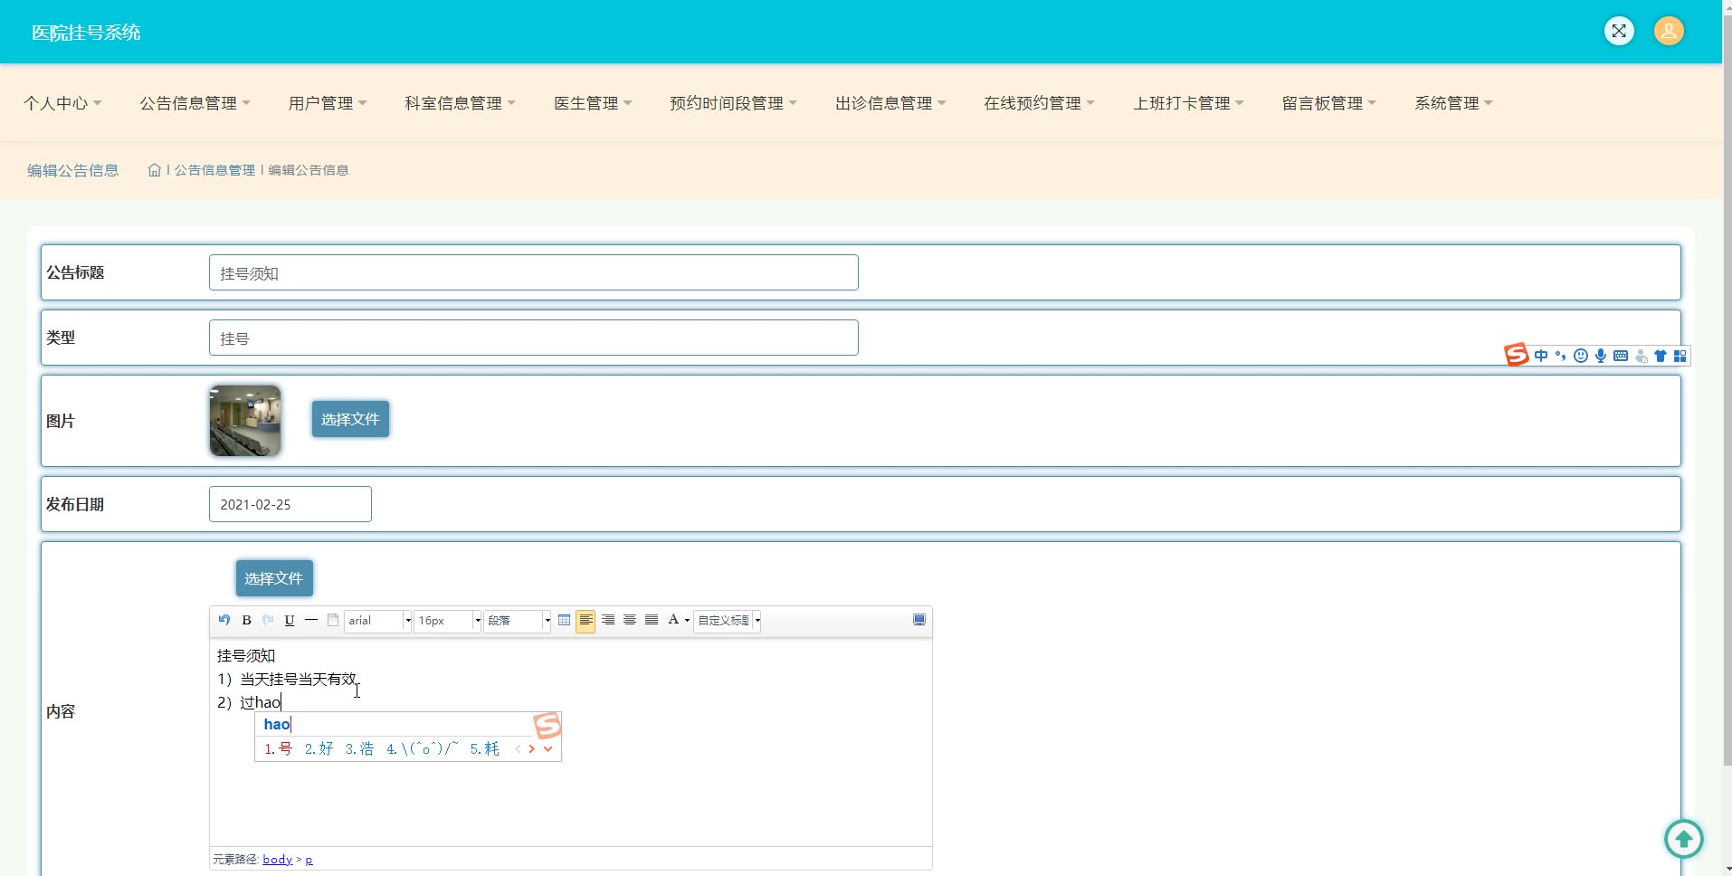The height and width of the screenshot is (876, 1732).
Task: Click the scroll-to-top arrow button
Action: (1684, 839)
